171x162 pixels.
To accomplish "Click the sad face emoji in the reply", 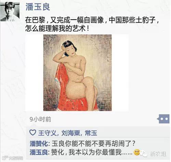I will point(137,152).
